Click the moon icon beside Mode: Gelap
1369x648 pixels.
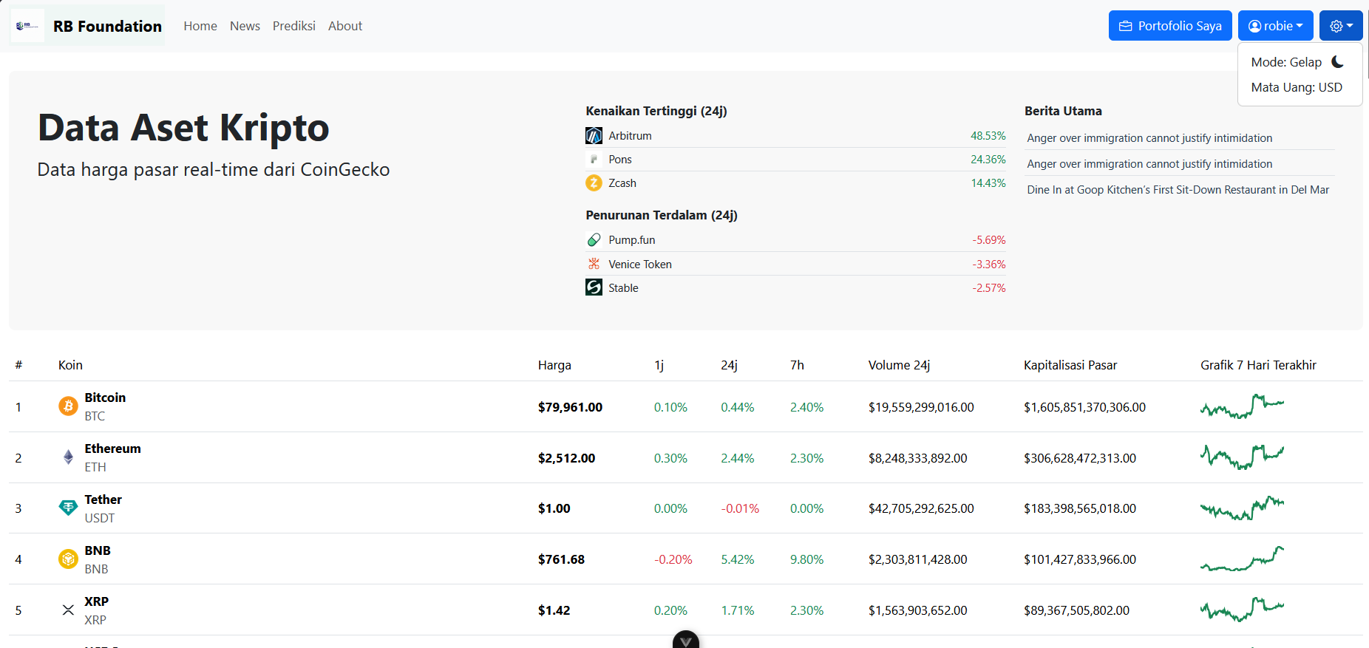click(1338, 62)
